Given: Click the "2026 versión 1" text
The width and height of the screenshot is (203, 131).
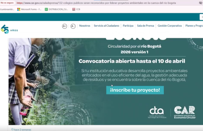Looking at the screenshot, I should (x=134, y=52).
